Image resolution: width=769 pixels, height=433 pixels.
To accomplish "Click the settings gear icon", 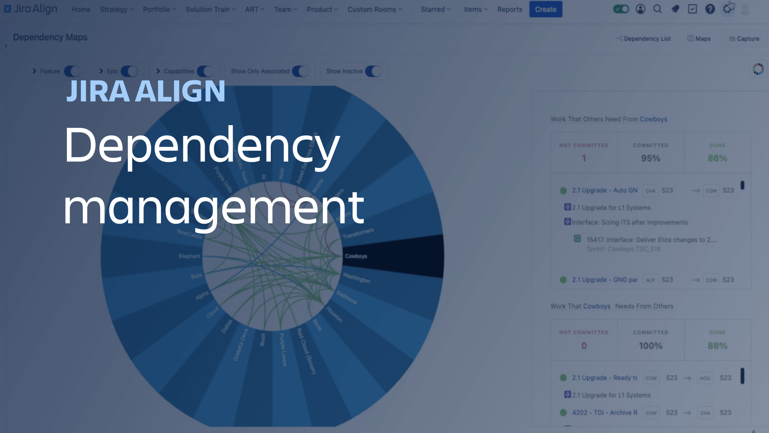I will coord(728,9).
